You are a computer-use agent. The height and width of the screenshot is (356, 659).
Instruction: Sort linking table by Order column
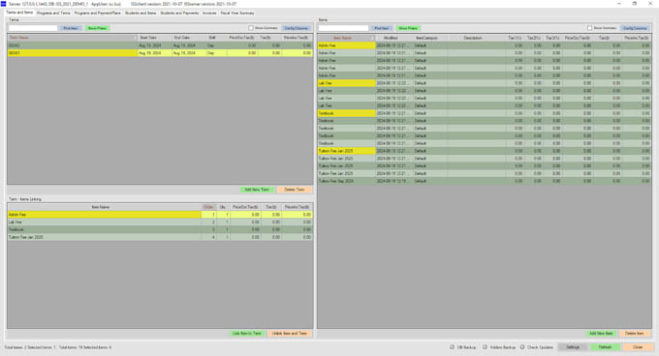tap(208, 207)
